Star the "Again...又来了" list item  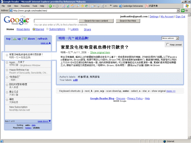click(7, 63)
